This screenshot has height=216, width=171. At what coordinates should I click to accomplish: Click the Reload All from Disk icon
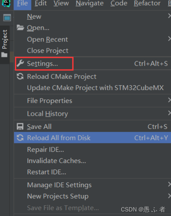tap(20, 138)
